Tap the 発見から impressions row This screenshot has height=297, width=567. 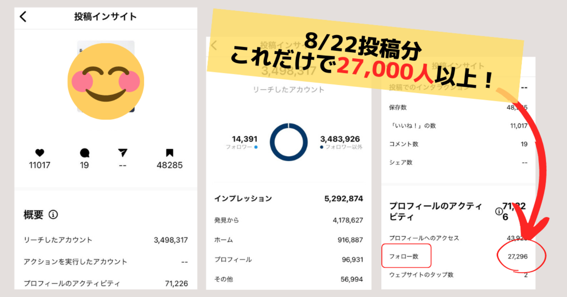(x=289, y=220)
